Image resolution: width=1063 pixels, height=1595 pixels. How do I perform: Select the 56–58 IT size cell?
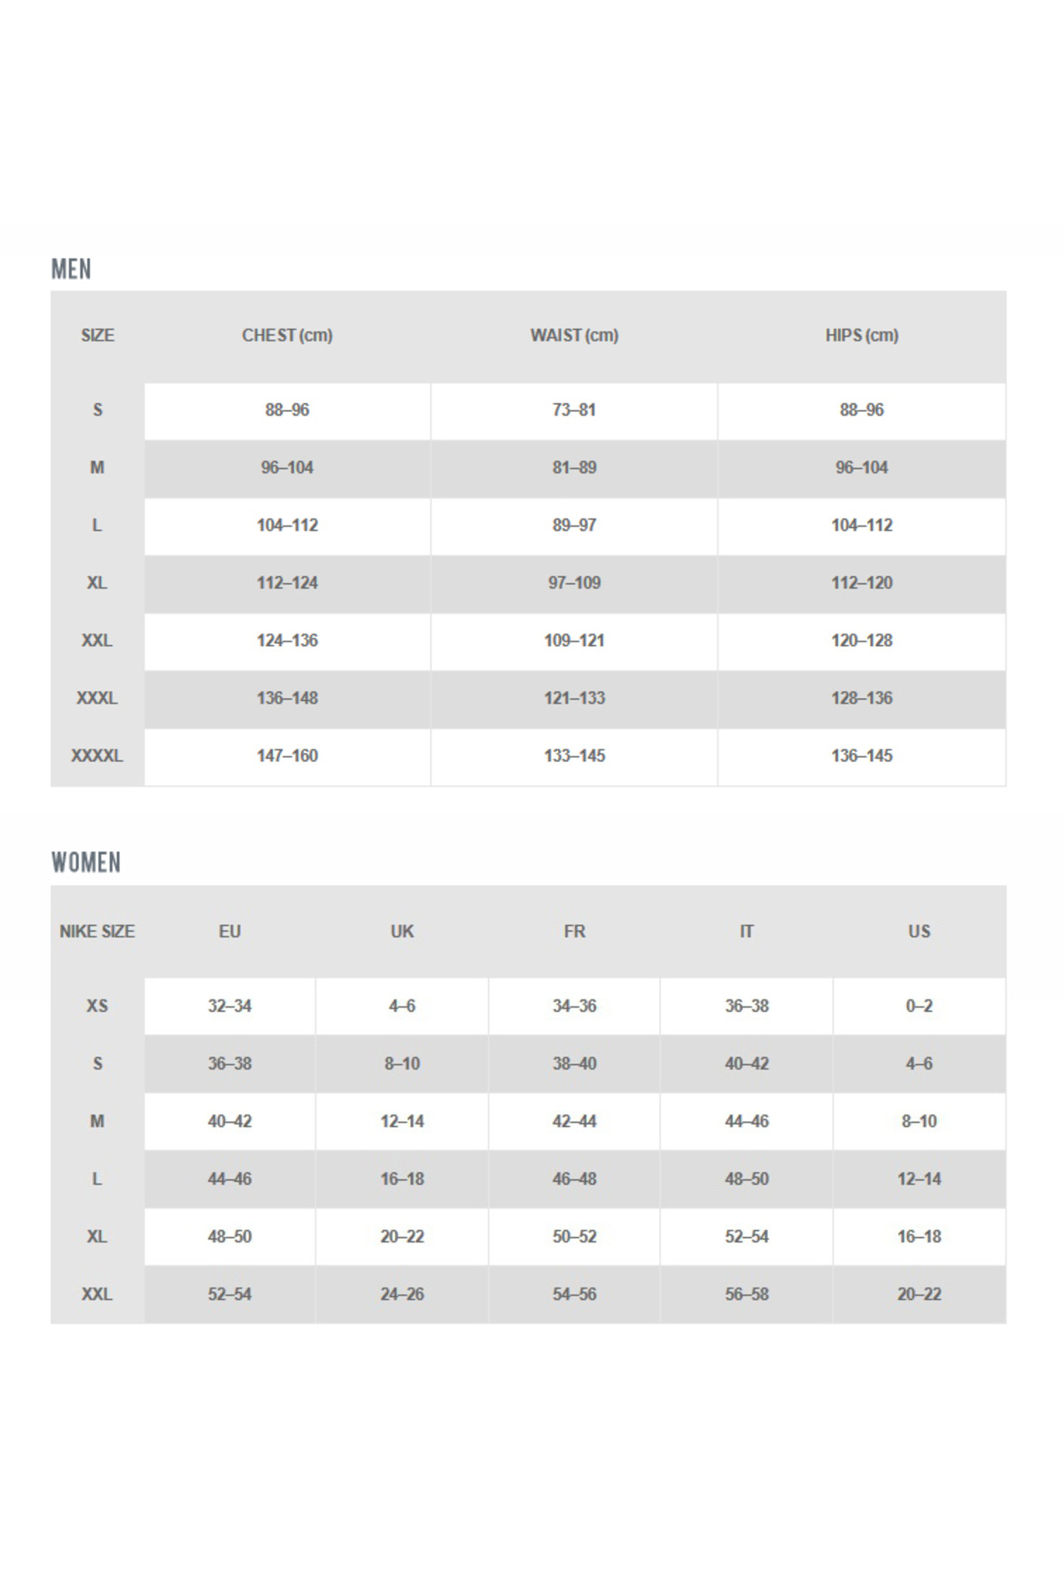coord(747,1294)
